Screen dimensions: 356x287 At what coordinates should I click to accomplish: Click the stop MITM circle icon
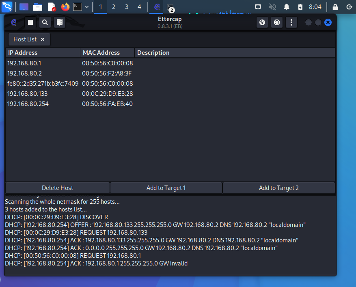click(277, 22)
